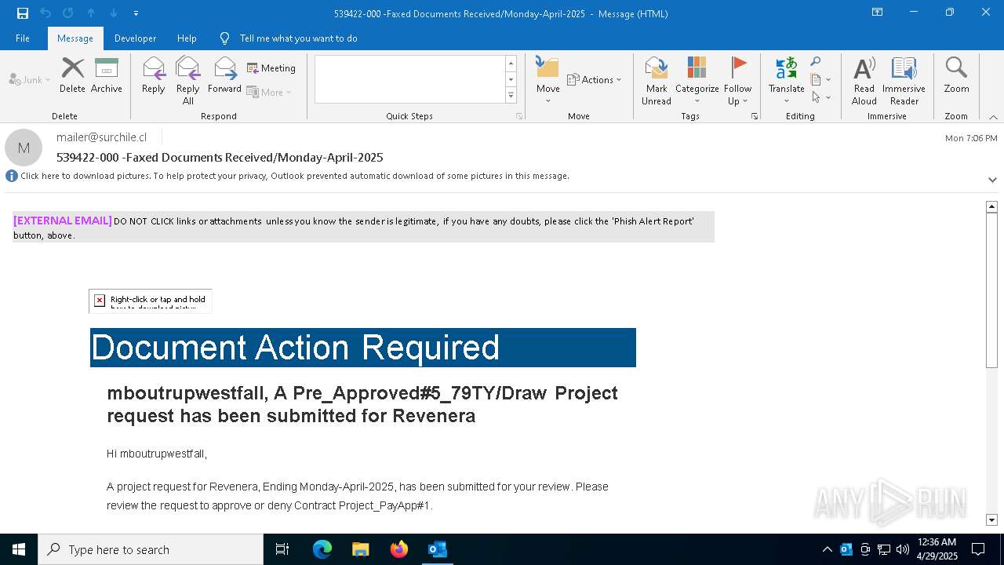Click the volume icon in system tray
This screenshot has width=1004, height=565.
click(x=903, y=549)
